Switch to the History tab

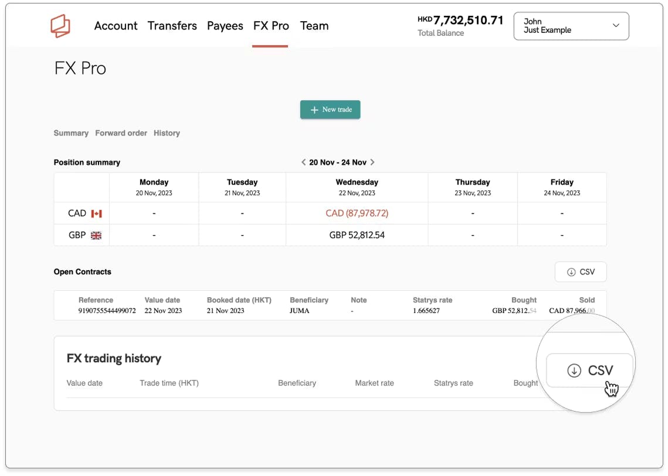[x=167, y=133]
